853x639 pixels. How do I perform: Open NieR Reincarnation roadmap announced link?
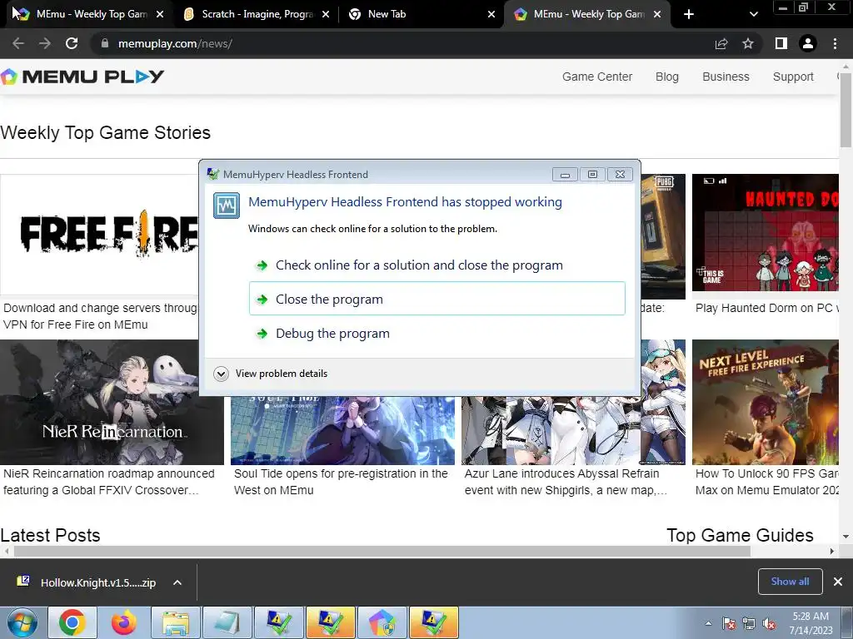pyautogui.click(x=109, y=482)
